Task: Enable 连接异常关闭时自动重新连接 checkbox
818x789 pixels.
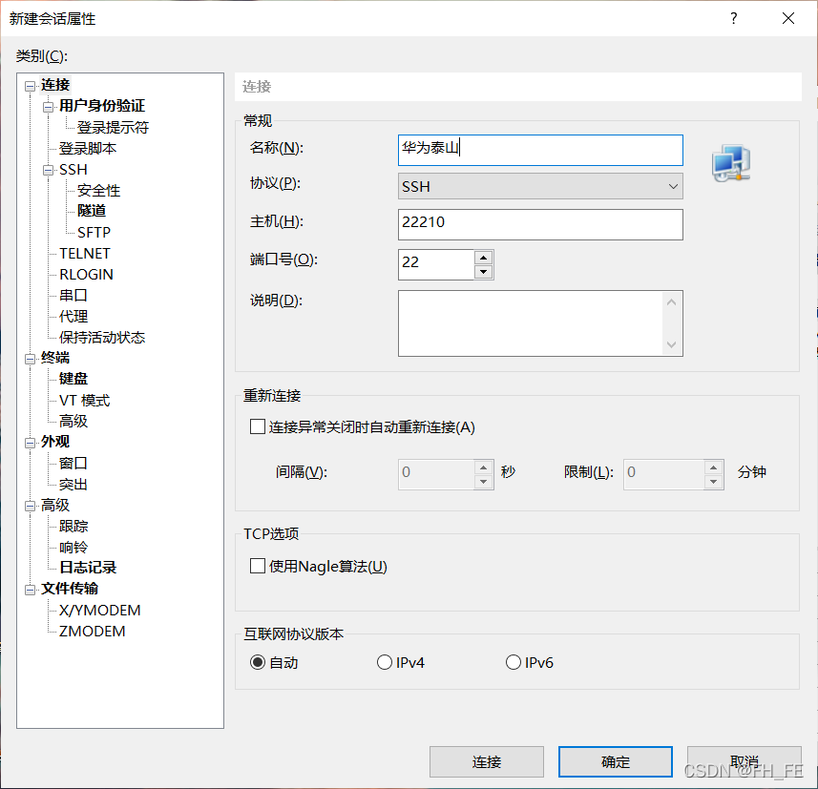Action: click(x=257, y=426)
